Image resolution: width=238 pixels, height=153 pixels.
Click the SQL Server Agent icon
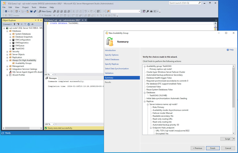coord(10,72)
